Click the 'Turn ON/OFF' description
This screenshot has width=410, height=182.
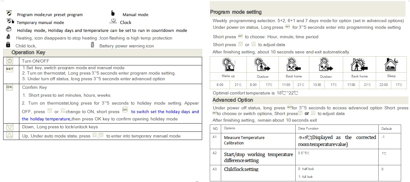click(35, 61)
